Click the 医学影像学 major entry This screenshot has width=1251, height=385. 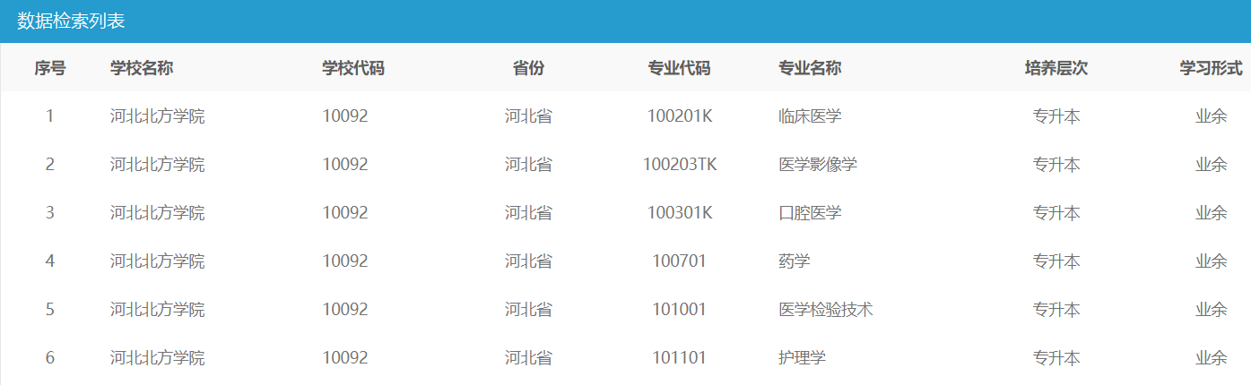(x=818, y=165)
